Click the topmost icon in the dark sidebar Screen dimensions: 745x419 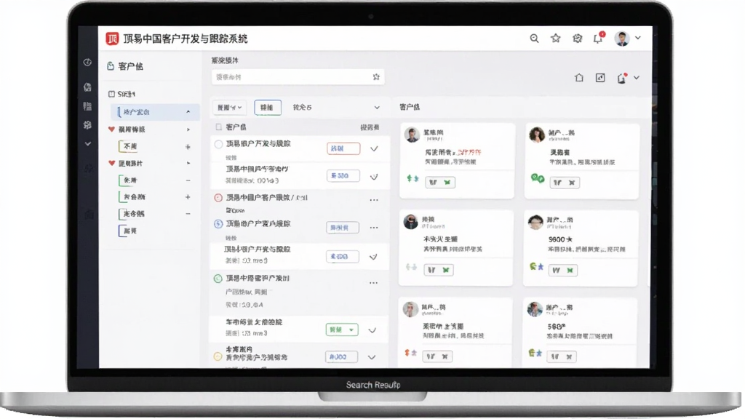[87, 63]
